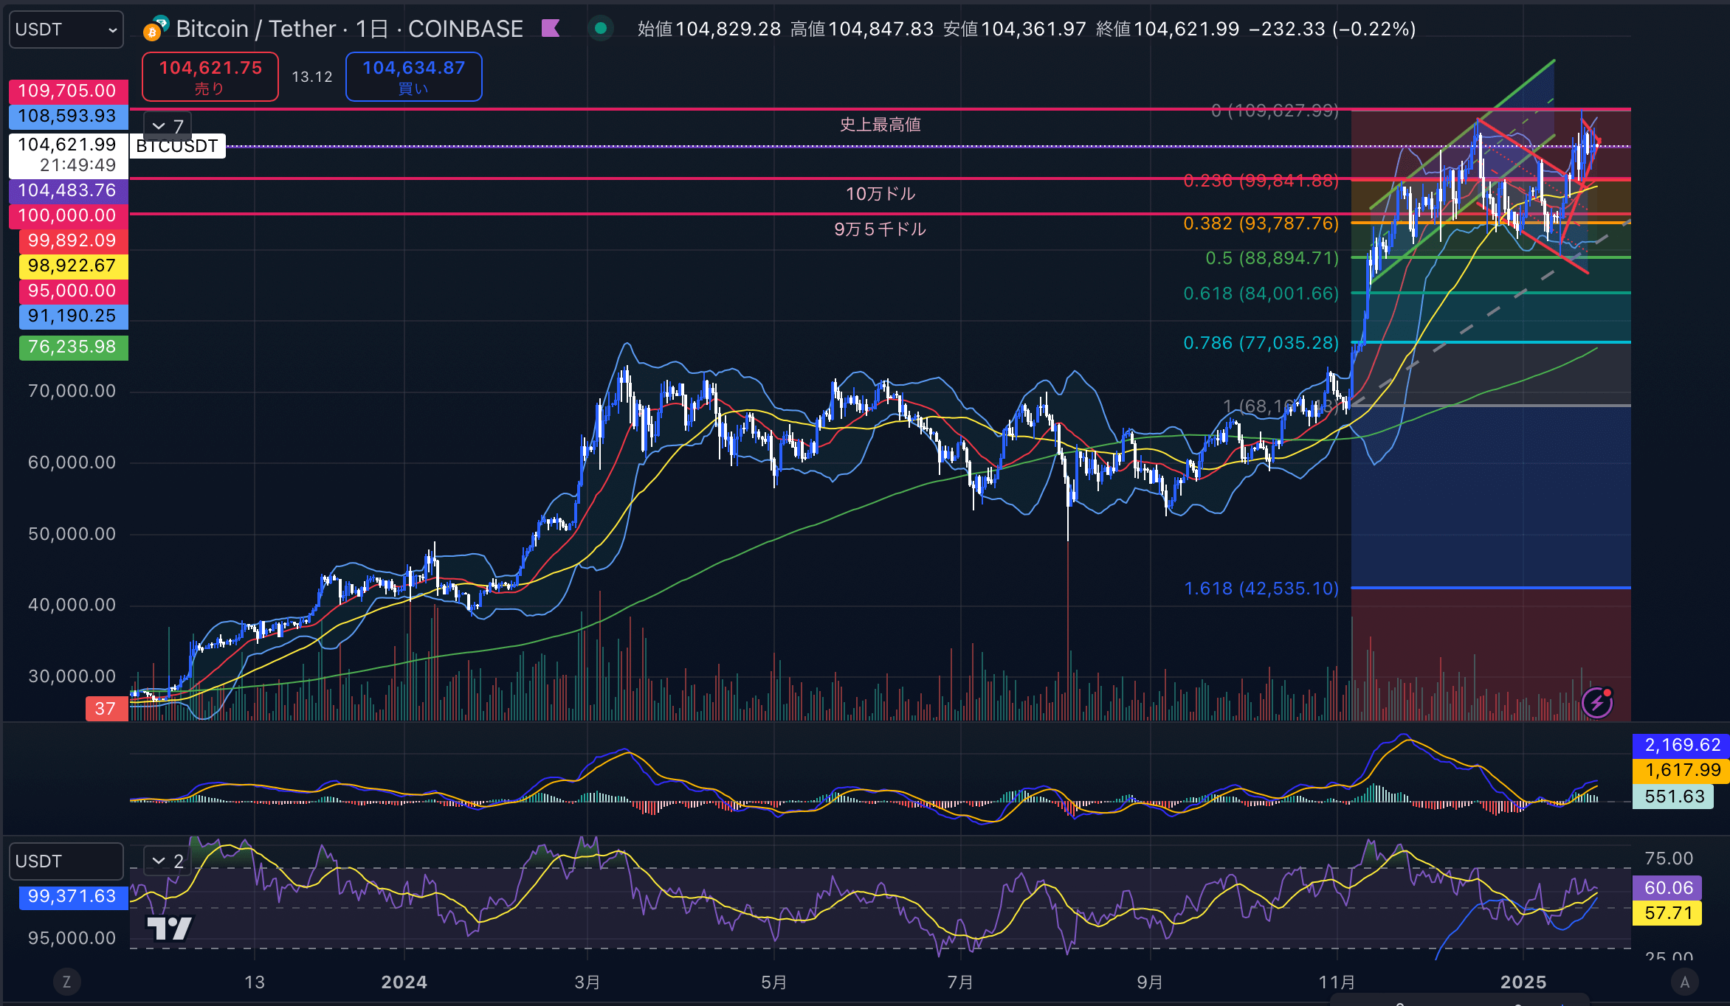Select the purple 104,483.76 price label
The height and width of the screenshot is (1006, 1730).
(68, 190)
